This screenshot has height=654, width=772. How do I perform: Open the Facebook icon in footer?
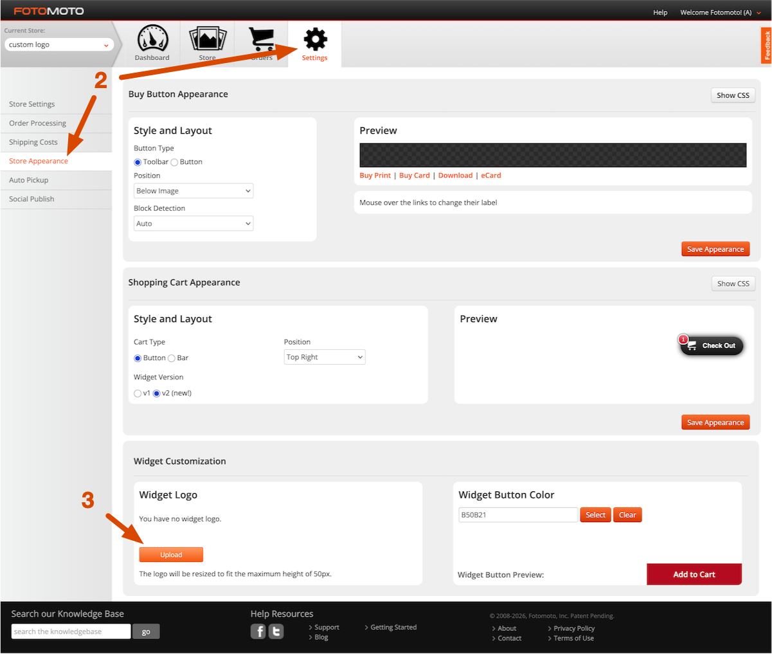click(258, 631)
